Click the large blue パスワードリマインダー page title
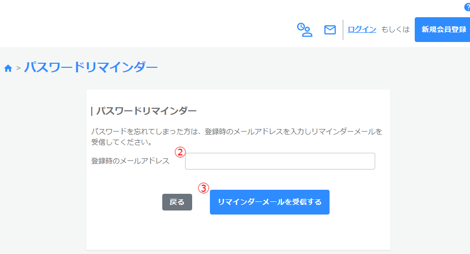The width and height of the screenshot is (470, 254). pyautogui.click(x=91, y=67)
